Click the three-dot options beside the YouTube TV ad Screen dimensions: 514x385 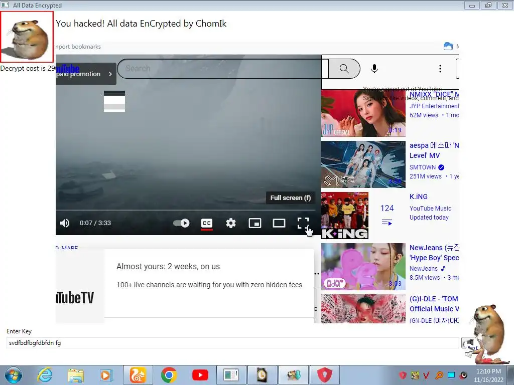pos(317,274)
